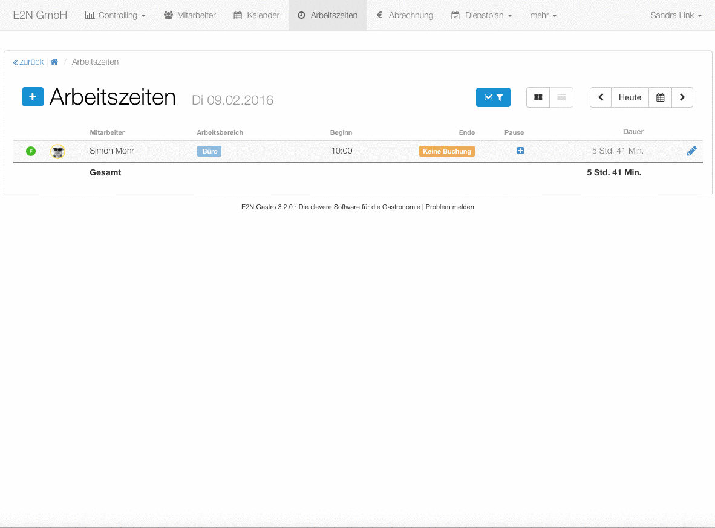
Task: Open the Kalender page
Action: [256, 15]
